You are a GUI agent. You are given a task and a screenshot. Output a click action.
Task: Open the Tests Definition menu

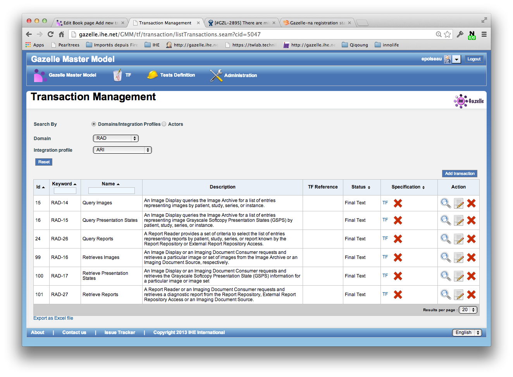tap(171, 75)
